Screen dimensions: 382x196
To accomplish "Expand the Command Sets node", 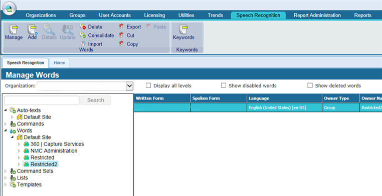I will 6,171.
